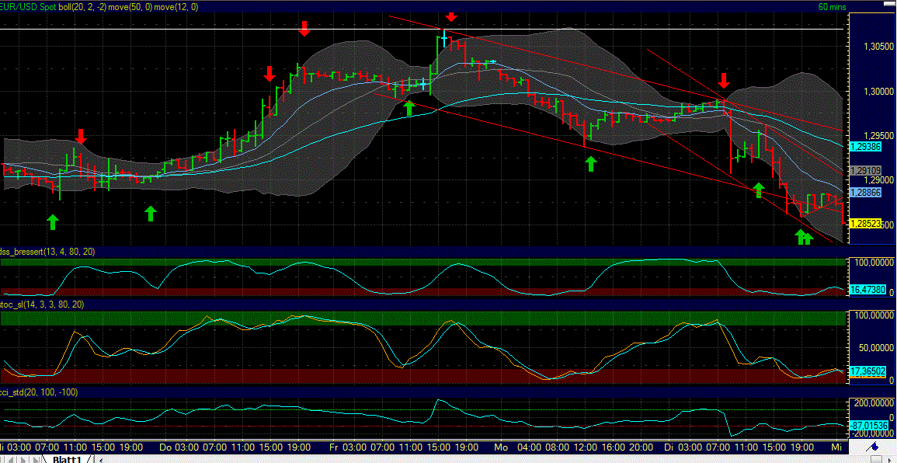Click the red sell arrow at the chart top
Viewport: 897px width, 463px height.
tap(450, 17)
